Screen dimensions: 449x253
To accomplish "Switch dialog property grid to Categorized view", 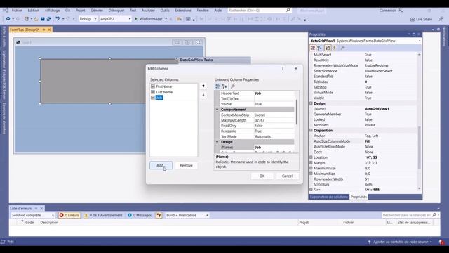I will [x=217, y=86].
